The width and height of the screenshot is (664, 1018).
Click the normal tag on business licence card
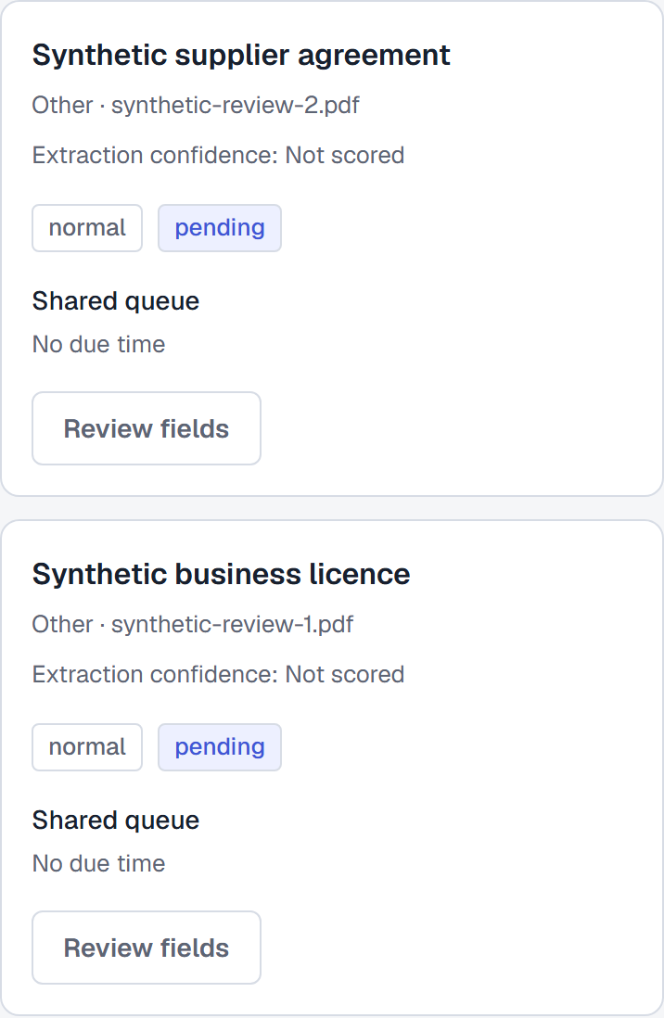point(87,747)
